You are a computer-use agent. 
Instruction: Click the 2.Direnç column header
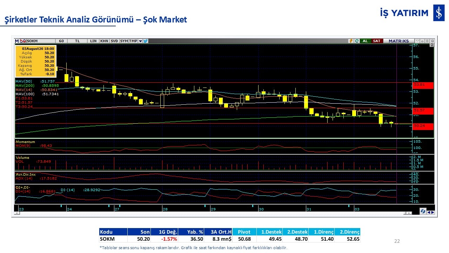click(347, 232)
